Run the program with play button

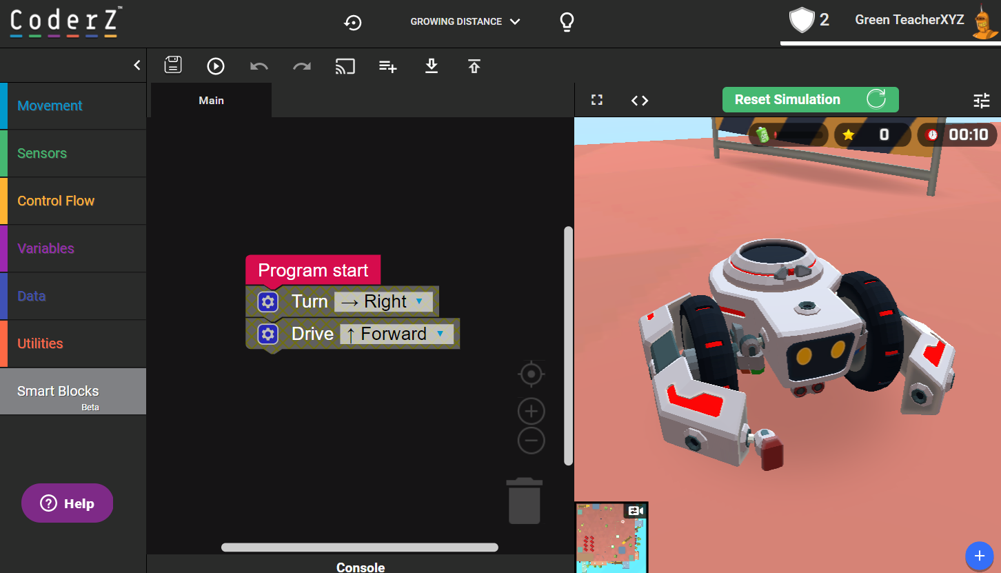[x=216, y=66]
